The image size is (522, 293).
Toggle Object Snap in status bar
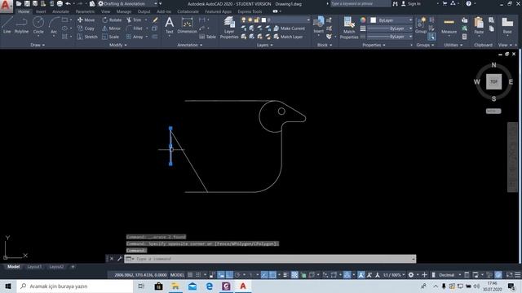(272, 275)
